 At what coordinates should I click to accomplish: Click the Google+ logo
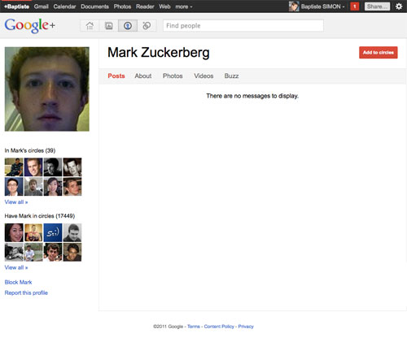click(30, 25)
